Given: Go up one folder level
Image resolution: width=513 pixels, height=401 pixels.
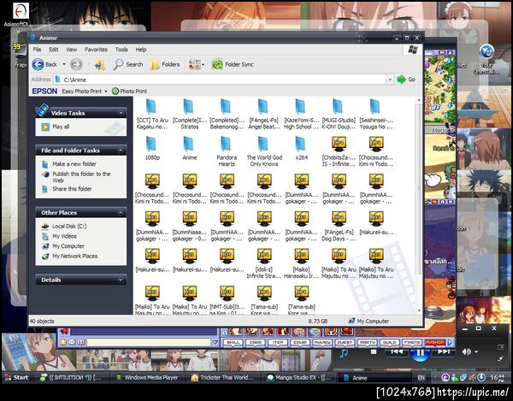Looking at the screenshot, I should point(99,64).
